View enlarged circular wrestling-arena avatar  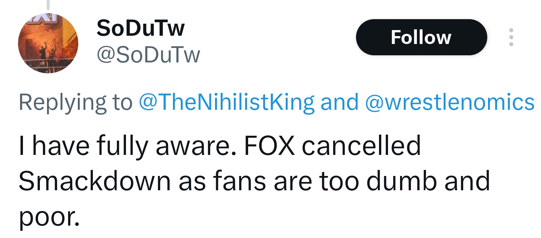click(x=48, y=42)
